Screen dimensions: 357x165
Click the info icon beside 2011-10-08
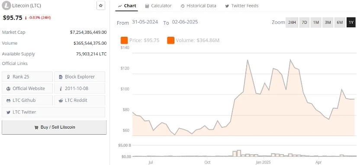(x=61, y=89)
